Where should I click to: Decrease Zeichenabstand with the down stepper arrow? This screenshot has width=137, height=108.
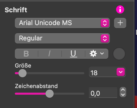pyautogui.click(x=123, y=95)
